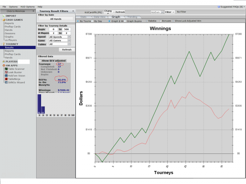Click the # Players minimum field
Image resolution: width=246 pixels, height=184 pixels.
[53, 33]
